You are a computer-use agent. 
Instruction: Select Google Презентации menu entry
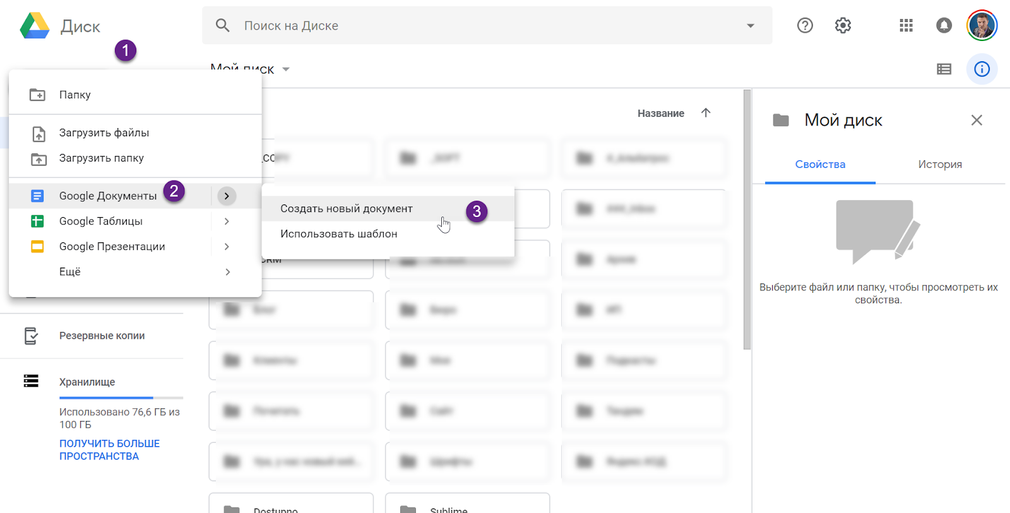(x=110, y=246)
